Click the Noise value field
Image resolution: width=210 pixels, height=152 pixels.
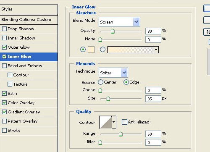[153, 39]
